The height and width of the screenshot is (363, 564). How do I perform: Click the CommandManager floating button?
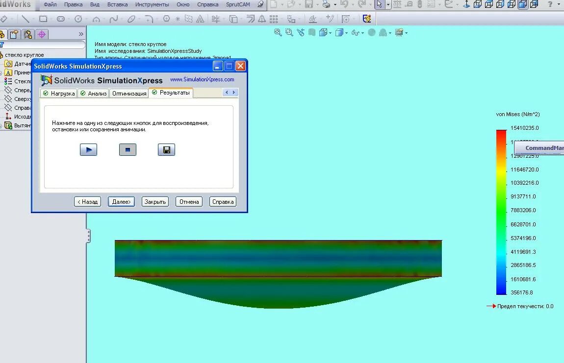coord(539,148)
